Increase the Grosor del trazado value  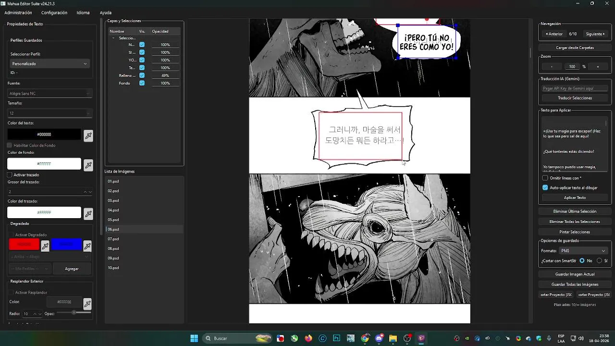click(86, 192)
